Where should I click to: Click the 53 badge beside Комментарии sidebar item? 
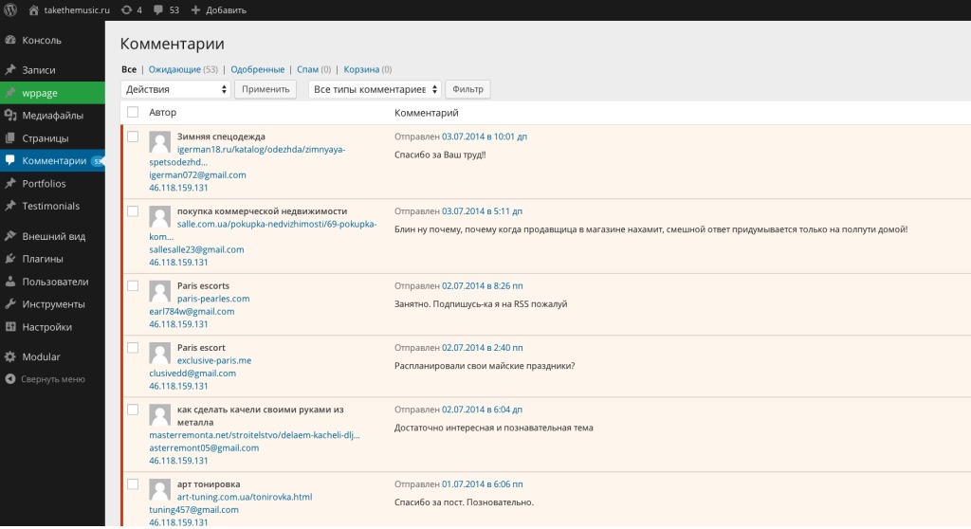(98, 161)
